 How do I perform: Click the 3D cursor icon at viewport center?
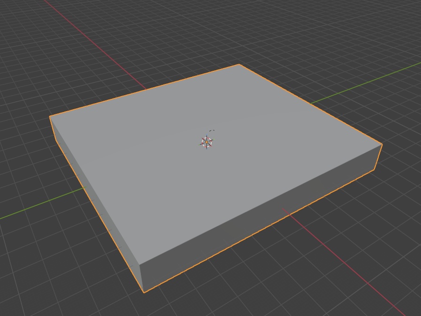(207, 142)
